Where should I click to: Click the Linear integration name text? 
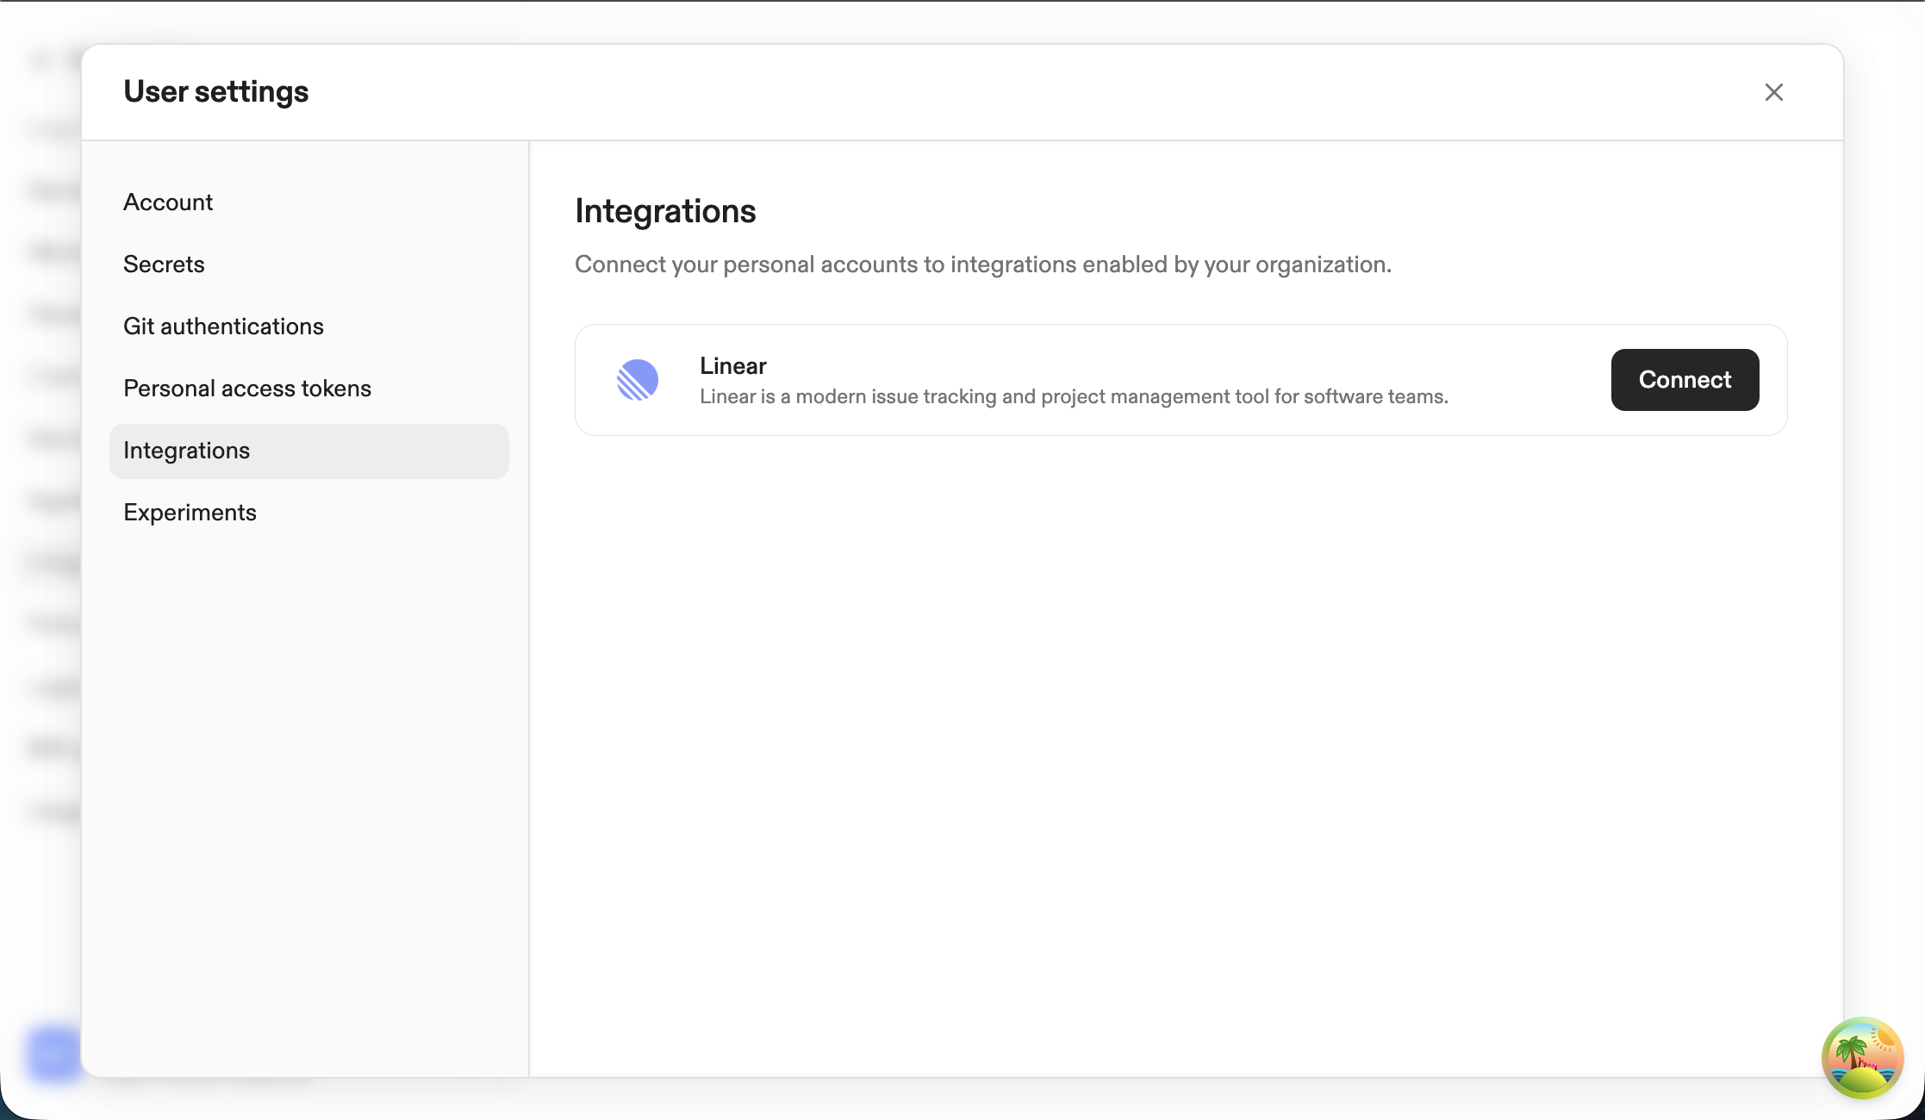click(x=732, y=365)
